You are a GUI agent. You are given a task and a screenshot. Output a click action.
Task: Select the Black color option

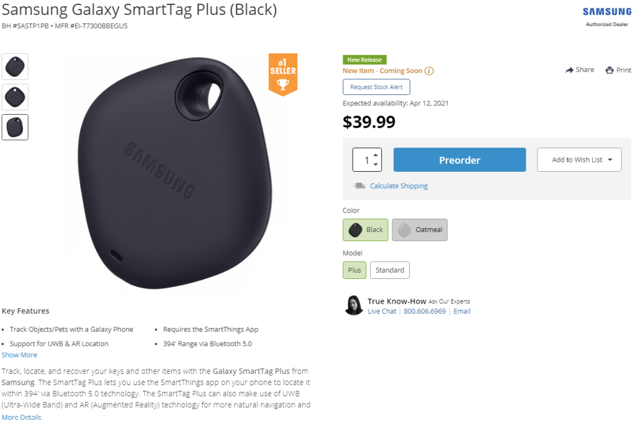pos(366,229)
